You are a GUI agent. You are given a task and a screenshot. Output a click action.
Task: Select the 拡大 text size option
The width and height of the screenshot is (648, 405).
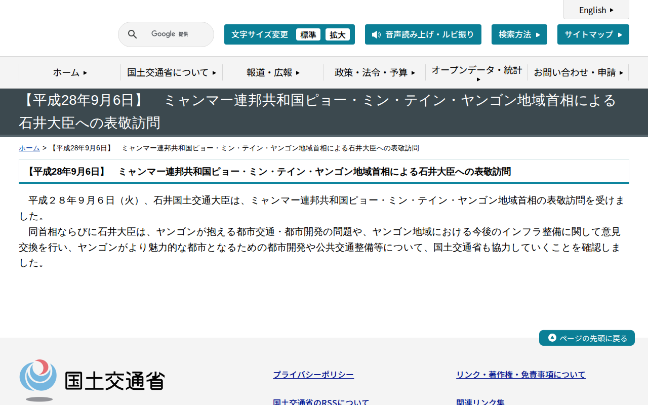338,34
